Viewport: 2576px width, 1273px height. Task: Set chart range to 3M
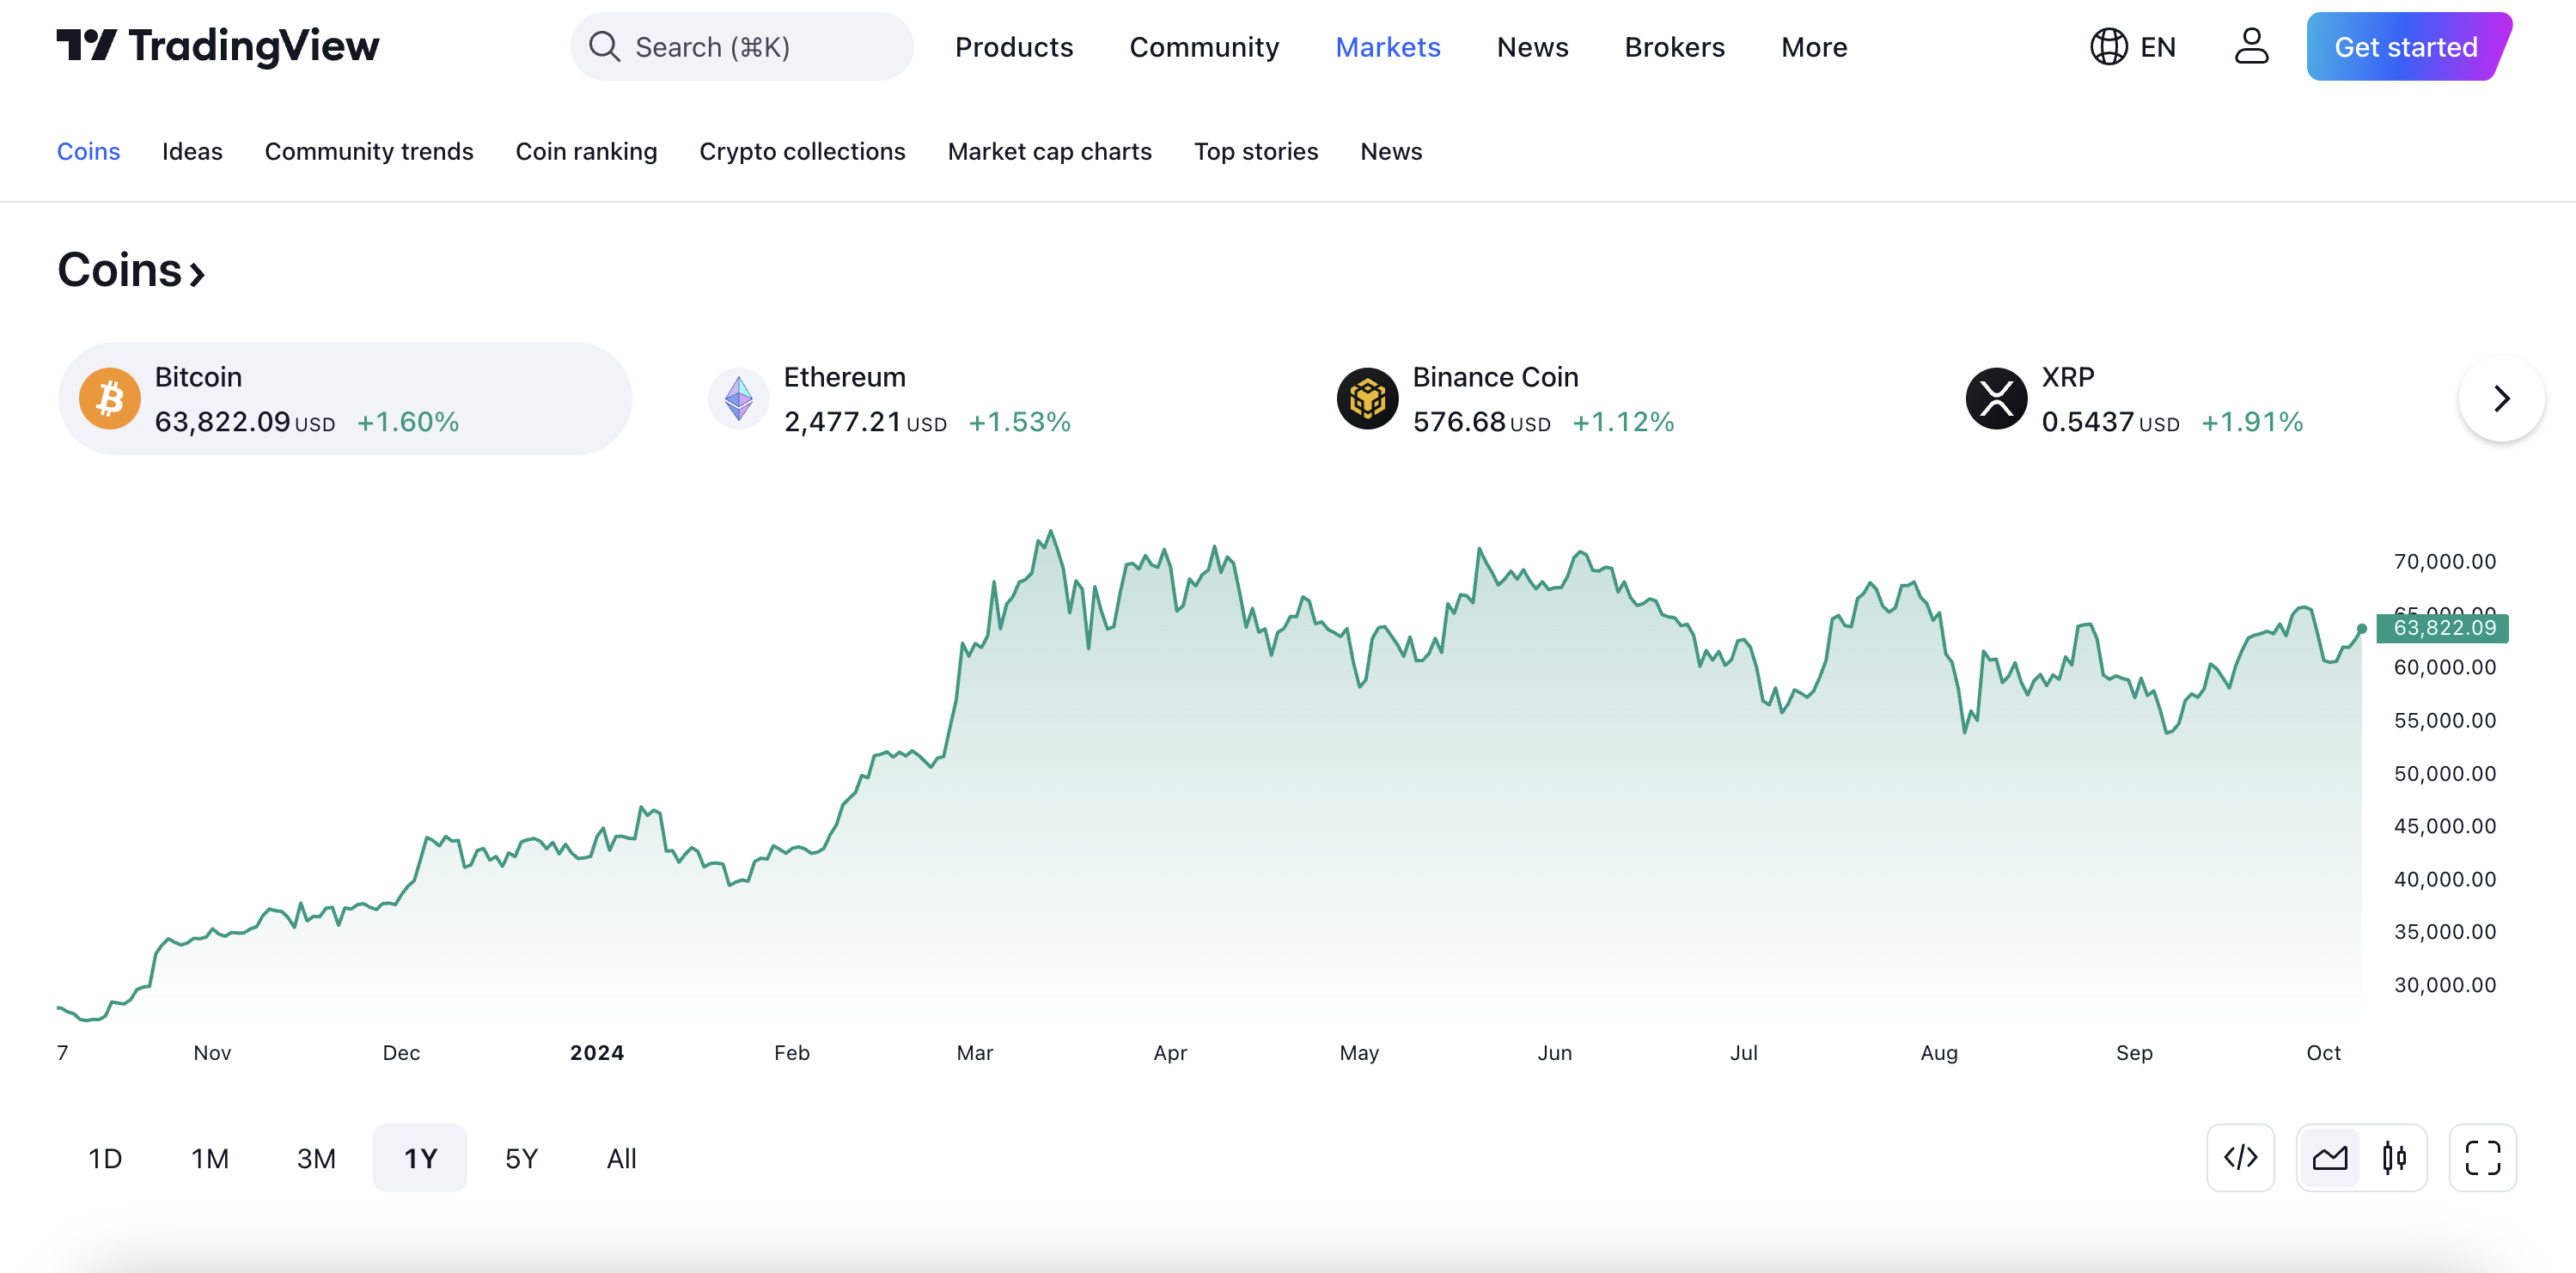(x=316, y=1158)
